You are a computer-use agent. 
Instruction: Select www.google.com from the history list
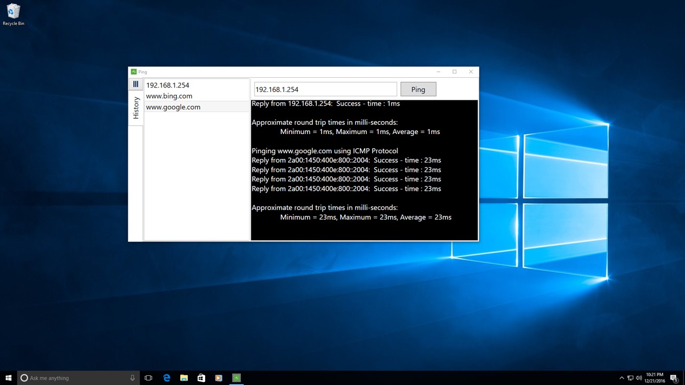coord(173,107)
